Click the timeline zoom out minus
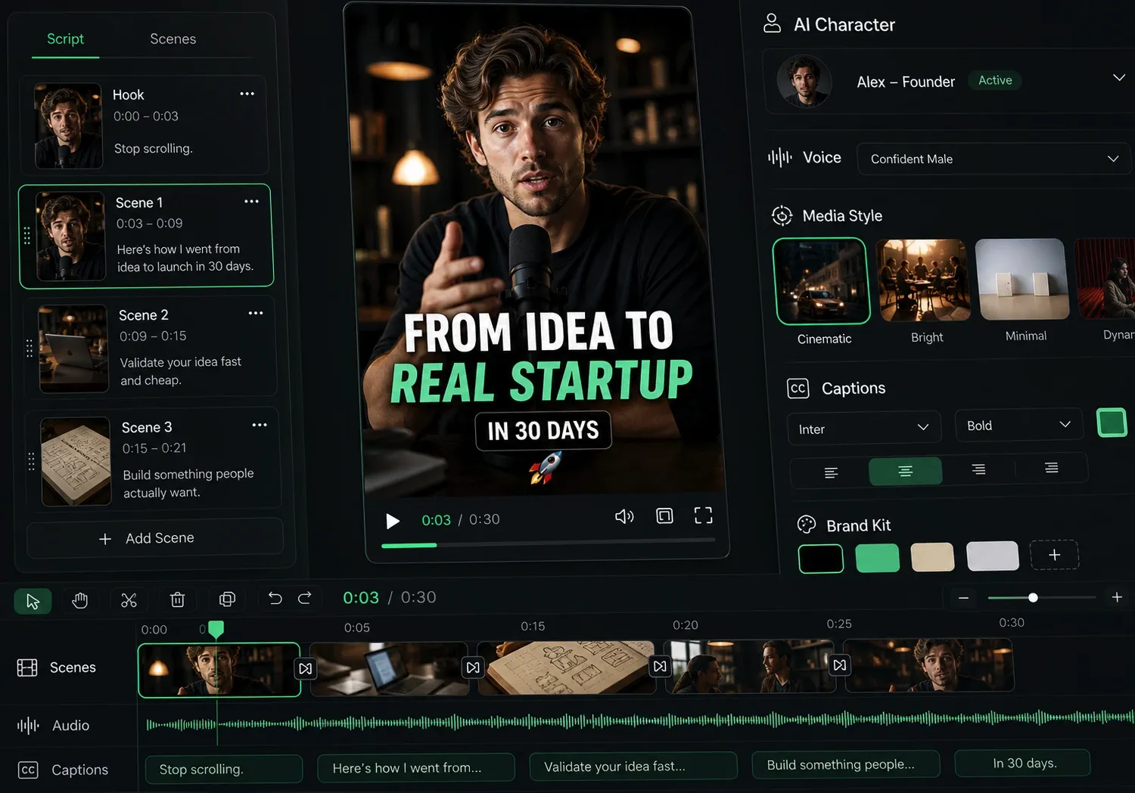The image size is (1135, 793). [963, 598]
